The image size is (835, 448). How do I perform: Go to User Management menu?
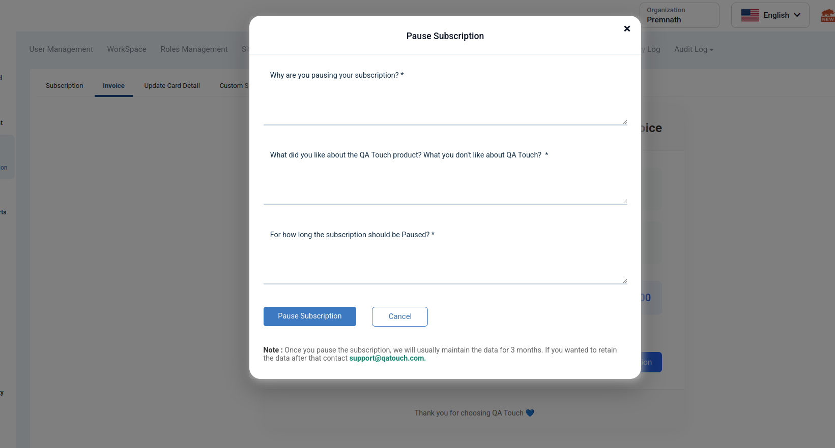(61, 49)
